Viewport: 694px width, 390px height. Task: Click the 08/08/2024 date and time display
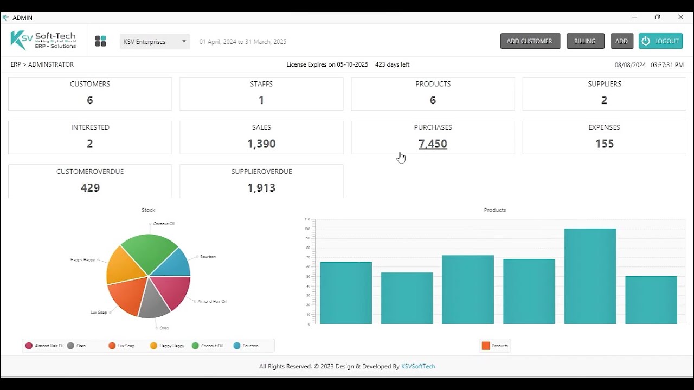pyautogui.click(x=649, y=65)
